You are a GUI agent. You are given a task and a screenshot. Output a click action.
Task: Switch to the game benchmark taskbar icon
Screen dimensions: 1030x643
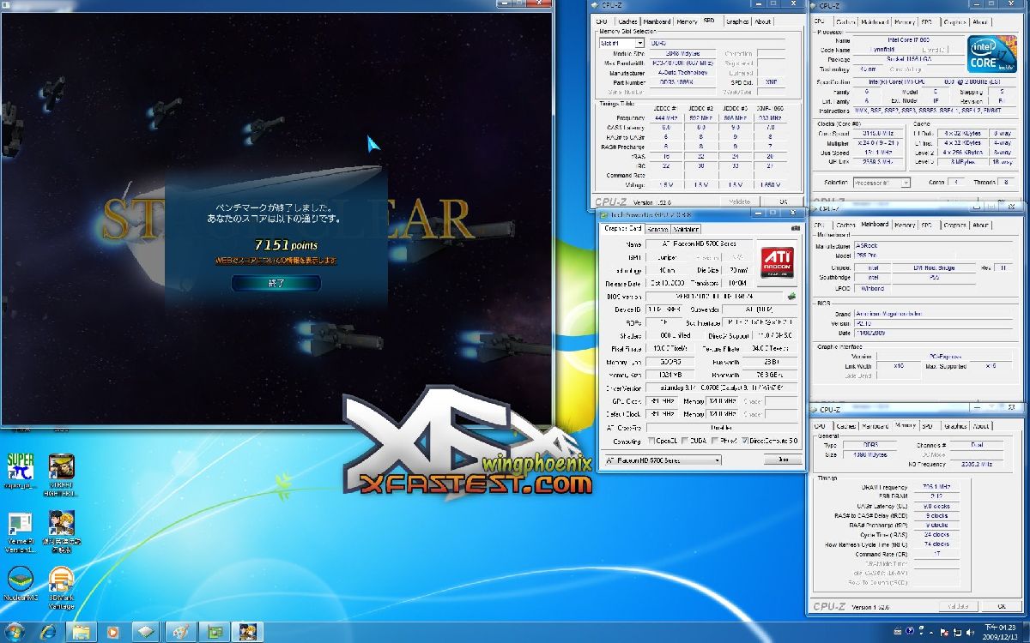click(247, 631)
